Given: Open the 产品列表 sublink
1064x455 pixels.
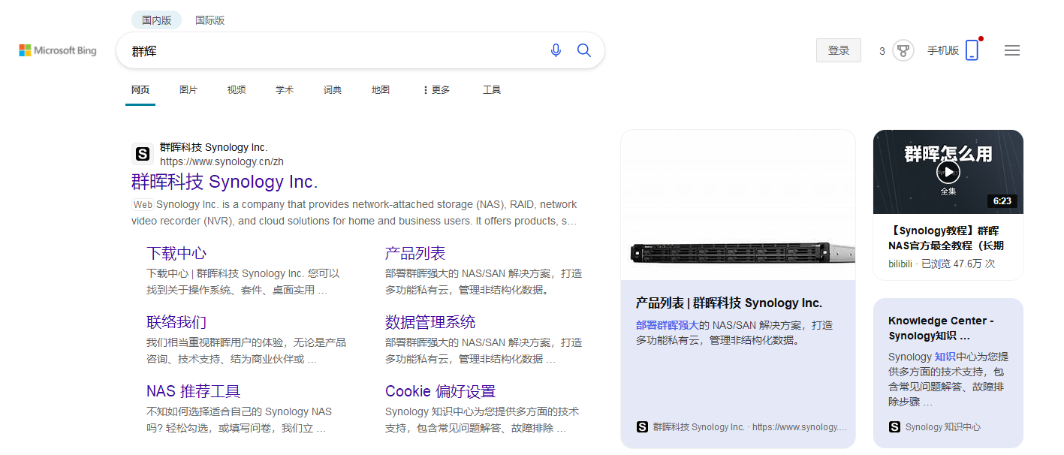Looking at the screenshot, I should 415,253.
